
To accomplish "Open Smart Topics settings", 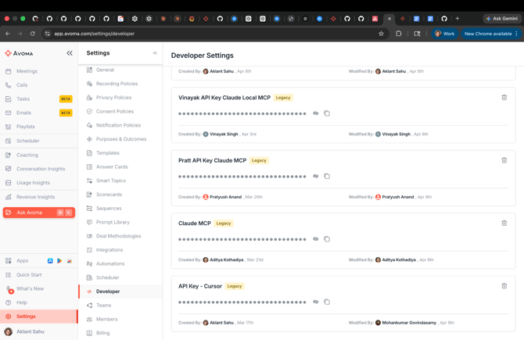I will click(120, 181).
